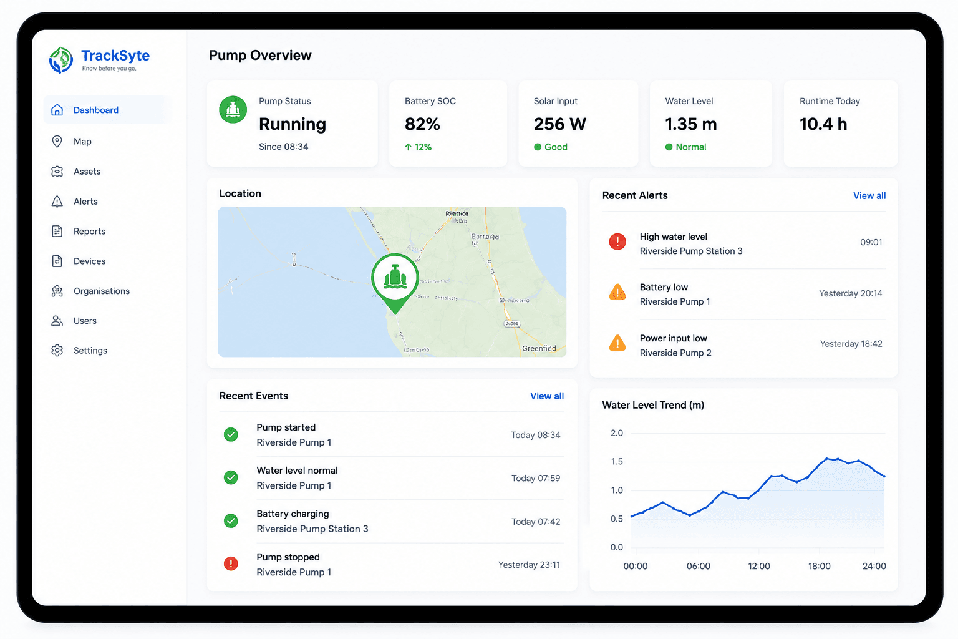Click the red alert icon for High water level
Image resolution: width=958 pixels, height=639 pixels.
[x=617, y=241]
